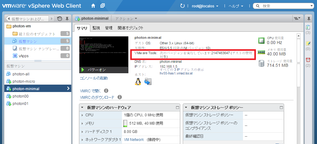Switch to the 監視 tab
Image resolution: width=317 pixels, height=144 pixels.
96,28
